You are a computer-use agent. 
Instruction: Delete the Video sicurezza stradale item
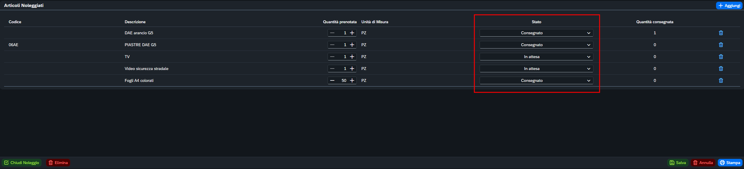721,69
